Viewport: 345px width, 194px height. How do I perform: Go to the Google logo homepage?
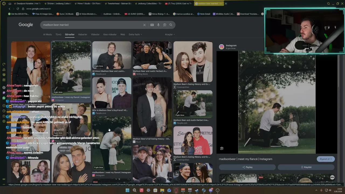(26, 25)
